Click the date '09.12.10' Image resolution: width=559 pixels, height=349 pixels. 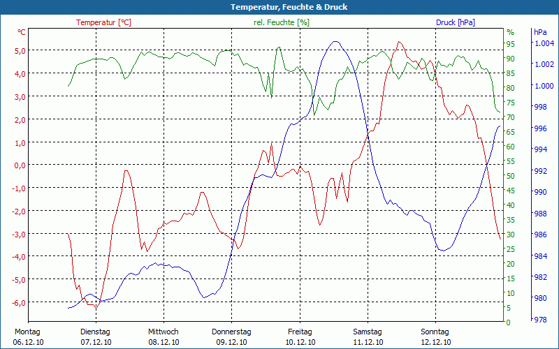231,342
